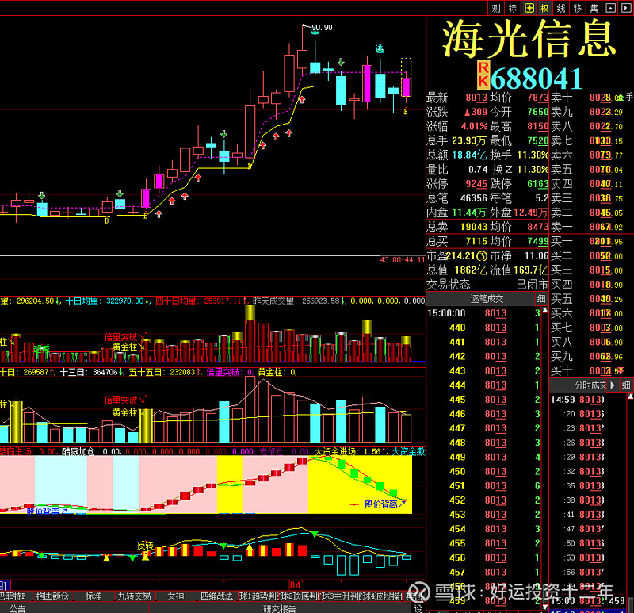Viewport: 634px width, 613px height.
Task: Select the 线 line-drawing tool
Action: 560,8
